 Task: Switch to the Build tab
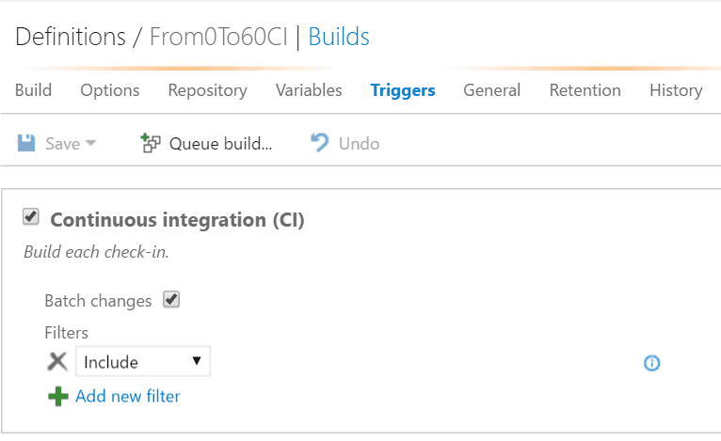pyautogui.click(x=33, y=90)
